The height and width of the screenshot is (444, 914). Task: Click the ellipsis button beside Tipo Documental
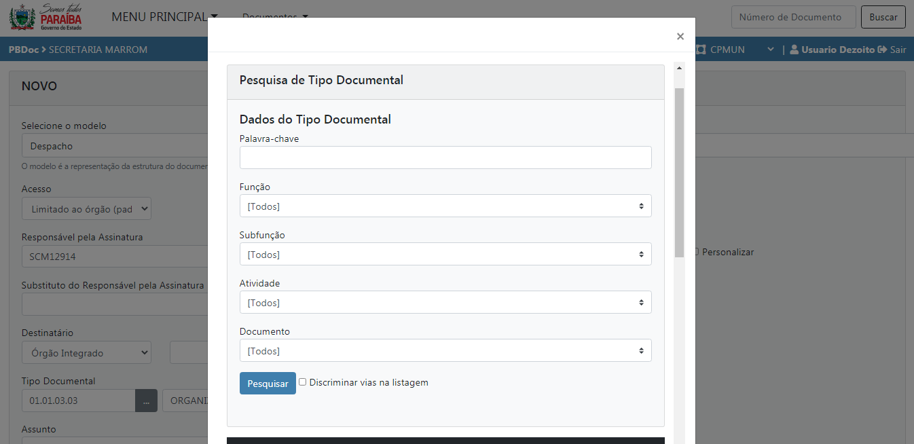coord(146,401)
